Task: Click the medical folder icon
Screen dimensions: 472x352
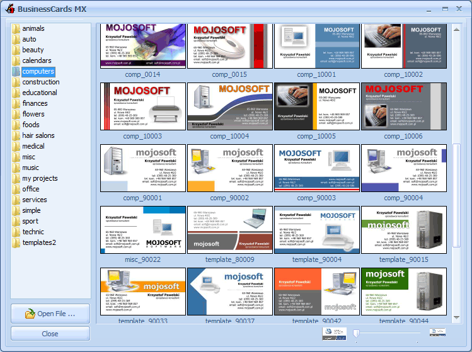Action: point(16,147)
